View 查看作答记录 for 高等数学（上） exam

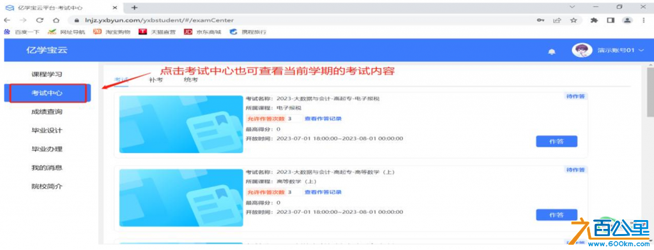tap(323, 192)
